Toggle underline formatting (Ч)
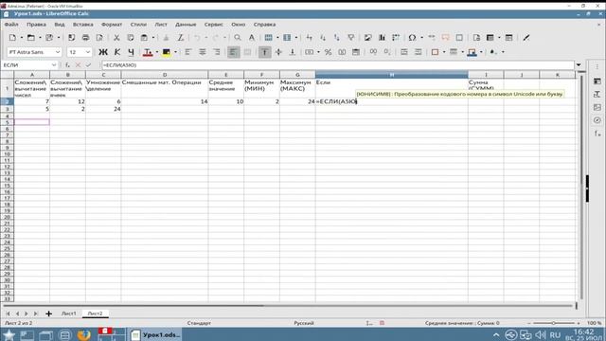606x341 pixels. coord(131,52)
